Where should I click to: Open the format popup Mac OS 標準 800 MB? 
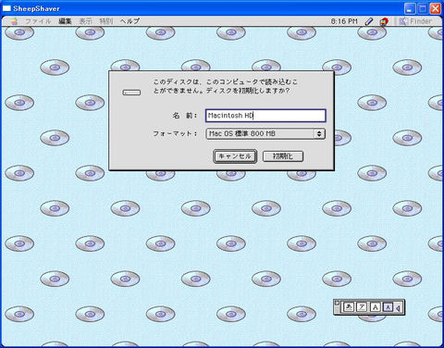265,133
